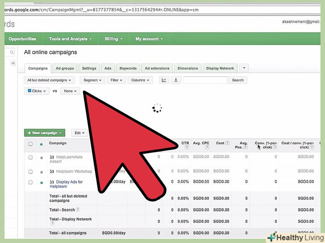Click the akashnemani@gmail account email
Viewport: 325px width, 243px height.
[x=301, y=22]
